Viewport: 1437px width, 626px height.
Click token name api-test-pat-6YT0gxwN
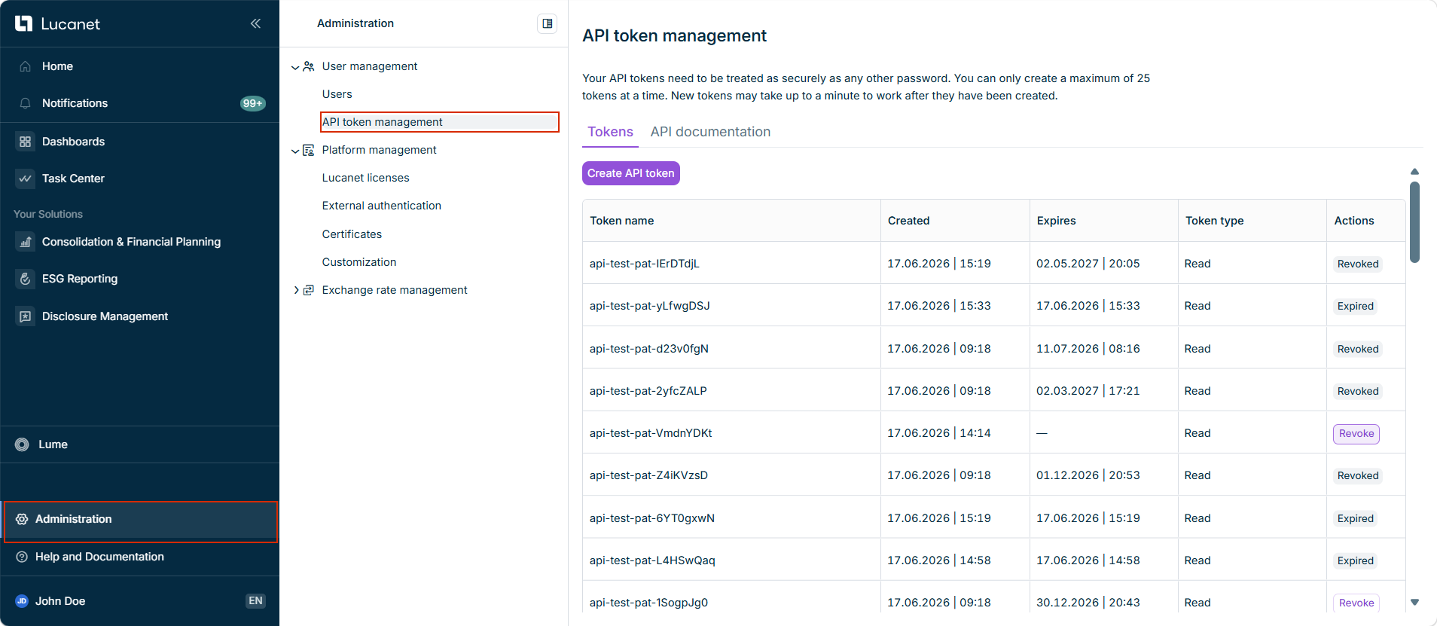(x=652, y=518)
